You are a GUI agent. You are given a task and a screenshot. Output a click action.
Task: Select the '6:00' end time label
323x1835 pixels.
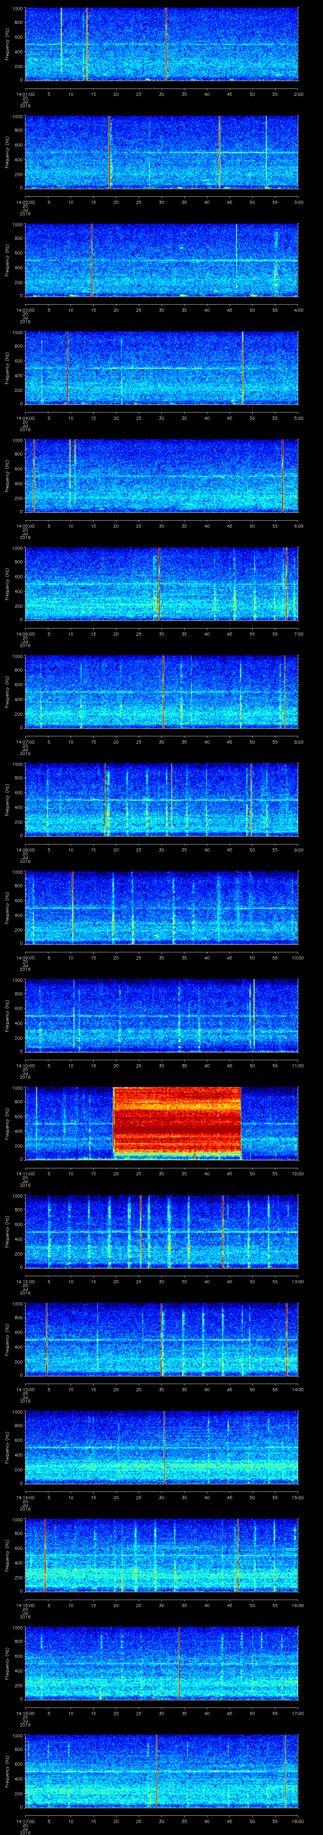point(298,526)
